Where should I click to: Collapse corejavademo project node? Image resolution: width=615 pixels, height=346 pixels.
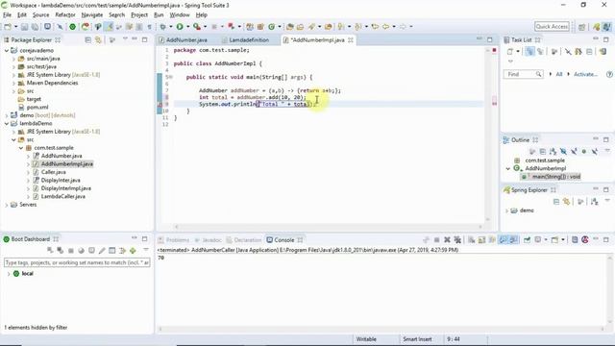[x=7, y=51]
